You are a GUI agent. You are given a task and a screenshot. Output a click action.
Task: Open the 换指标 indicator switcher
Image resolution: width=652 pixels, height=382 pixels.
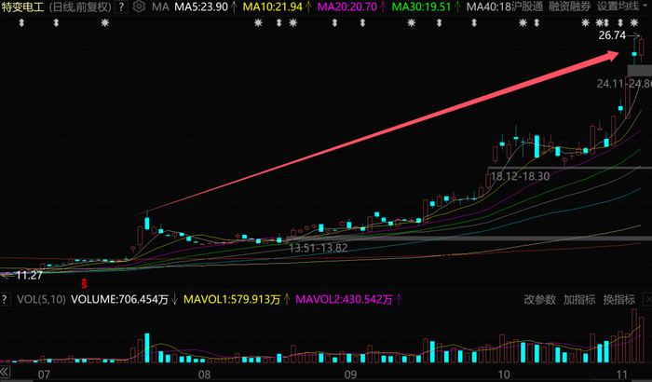pos(619,299)
